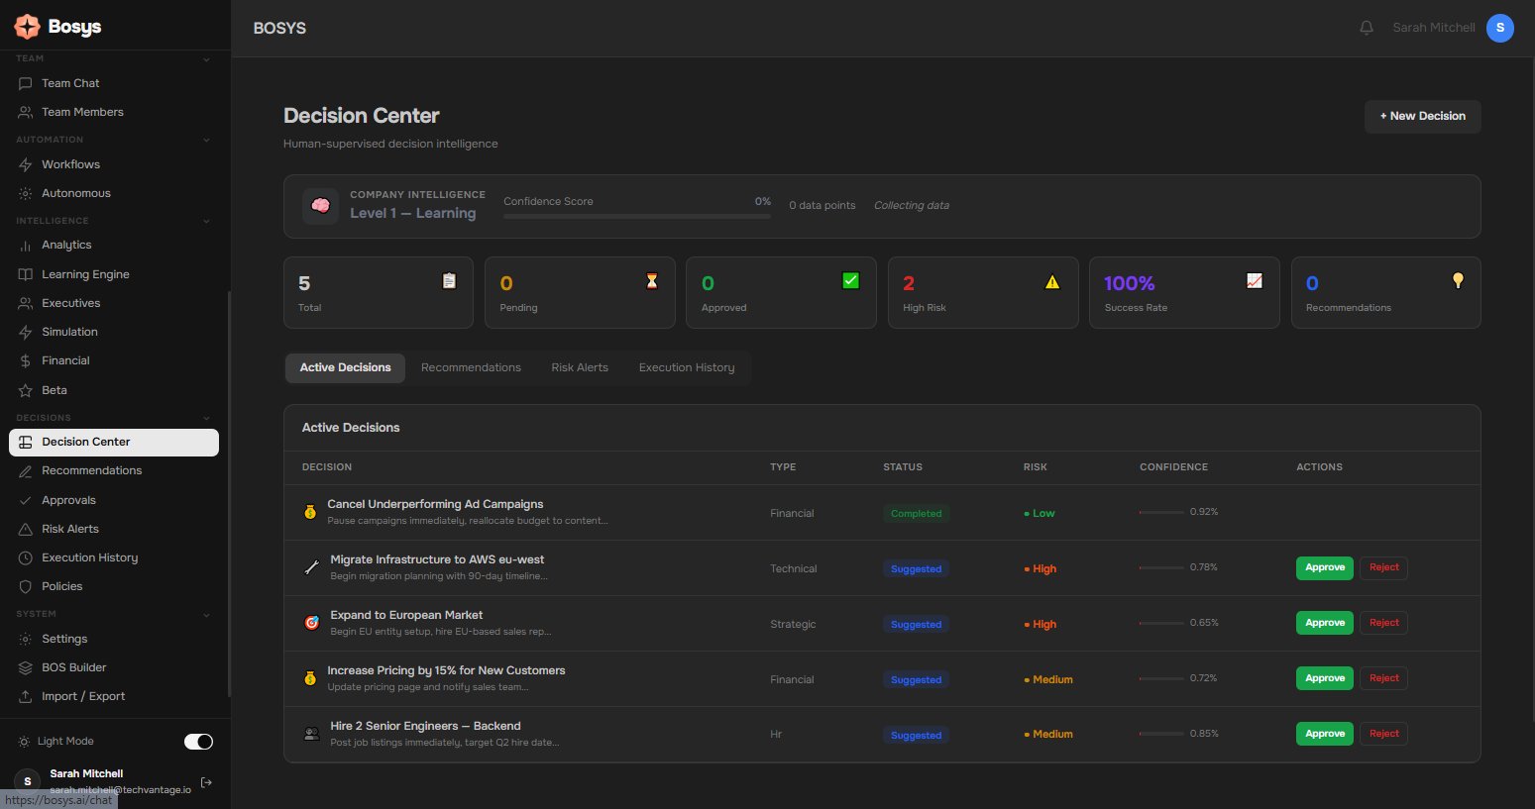Collapse the Intelligence sidebar section
This screenshot has width=1535, height=809.
click(206, 221)
